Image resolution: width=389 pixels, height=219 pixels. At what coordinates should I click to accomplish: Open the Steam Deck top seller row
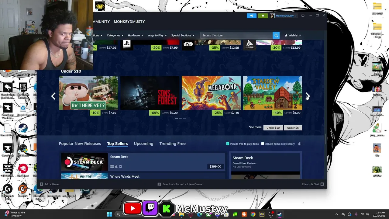click(143, 162)
